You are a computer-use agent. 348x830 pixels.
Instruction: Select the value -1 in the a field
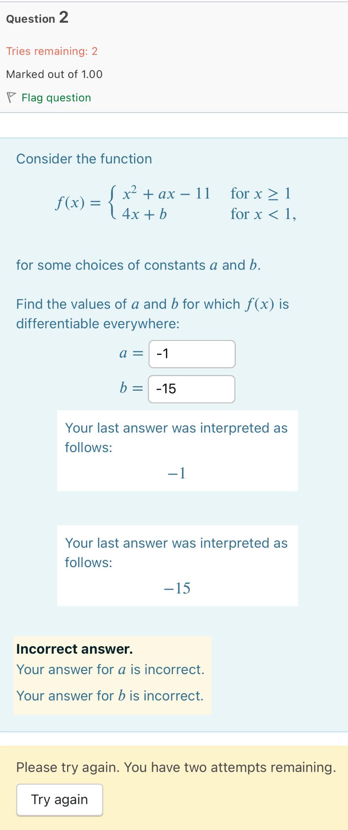[161, 354]
